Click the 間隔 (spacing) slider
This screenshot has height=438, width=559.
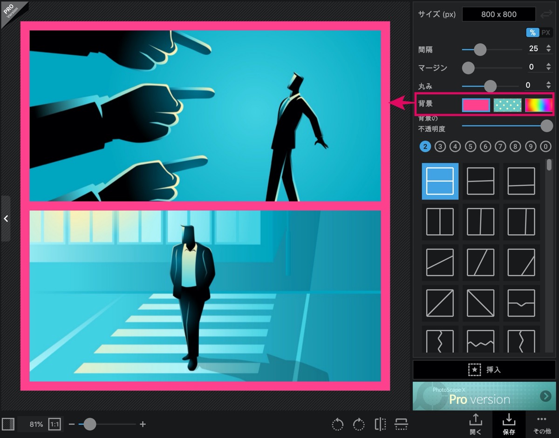[492, 49]
